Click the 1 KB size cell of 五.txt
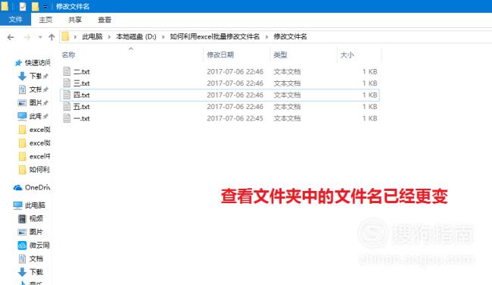The image size is (492, 285). [370, 107]
